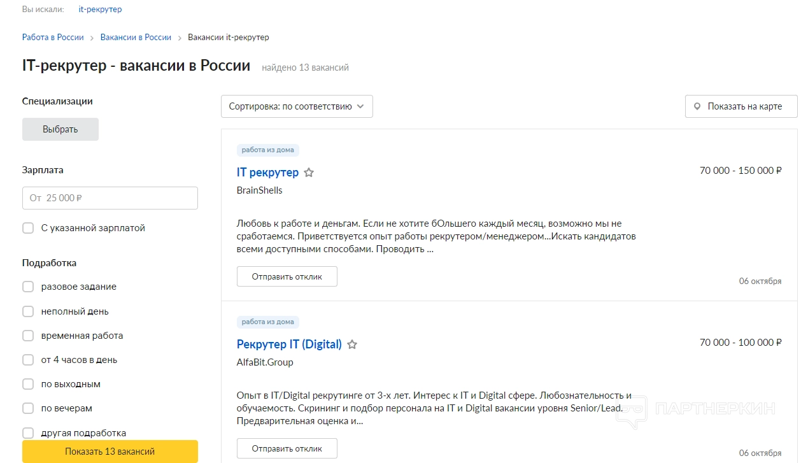Select the 'временная работа' checkbox
808x463 pixels.
point(28,336)
